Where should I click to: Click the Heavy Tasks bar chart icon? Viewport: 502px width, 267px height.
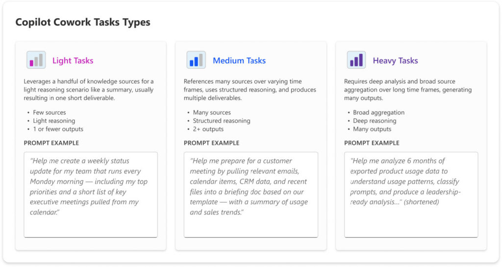356,60
